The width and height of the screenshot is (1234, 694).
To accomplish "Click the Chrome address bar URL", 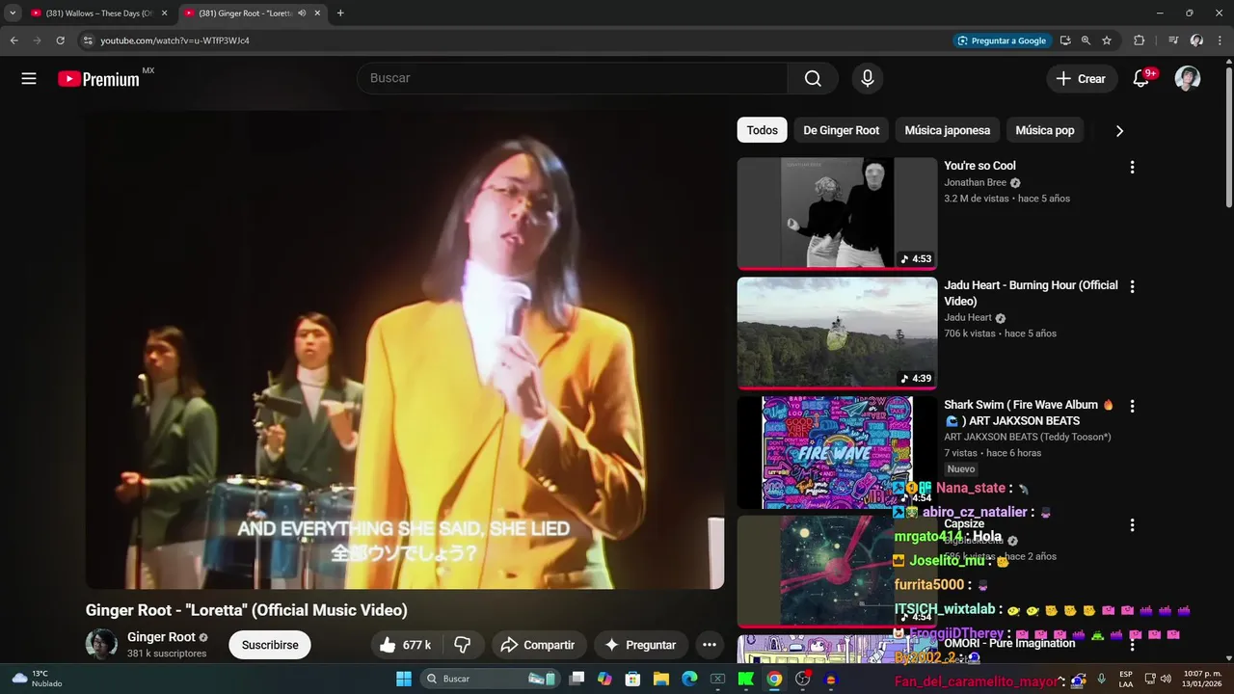I will coord(174,40).
